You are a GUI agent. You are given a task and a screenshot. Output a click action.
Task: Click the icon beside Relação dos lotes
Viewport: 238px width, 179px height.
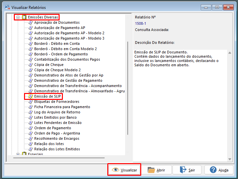[31, 144]
